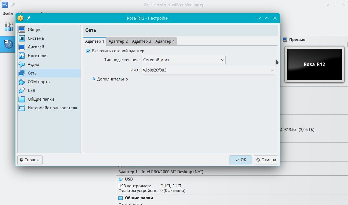Open the Файл menu

(8, 14)
